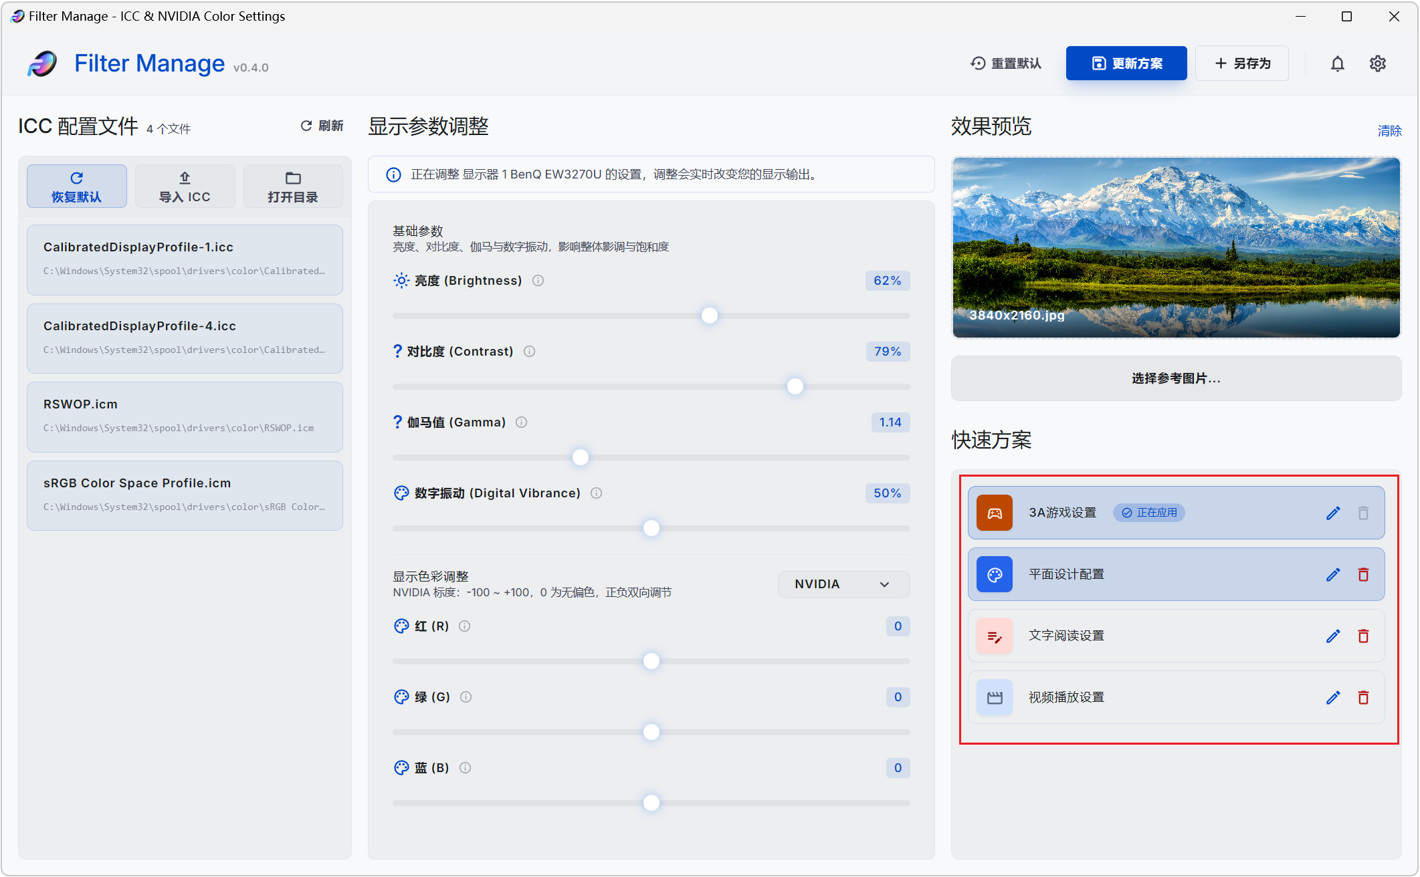Click the 正在应用 status badge

click(1149, 513)
